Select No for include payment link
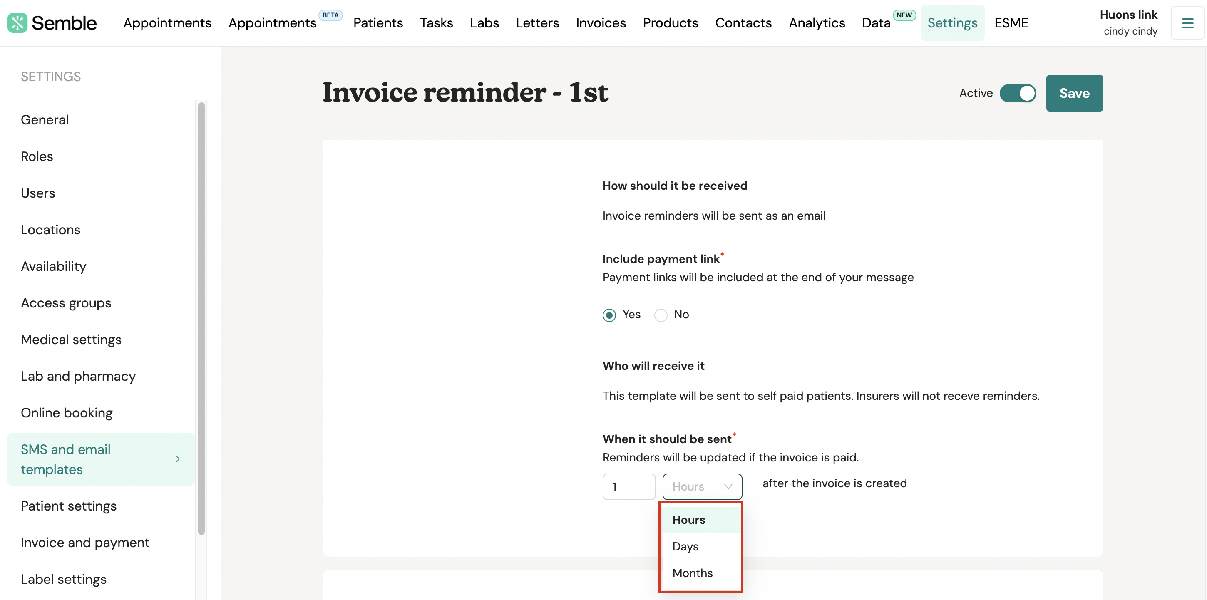 click(x=661, y=315)
